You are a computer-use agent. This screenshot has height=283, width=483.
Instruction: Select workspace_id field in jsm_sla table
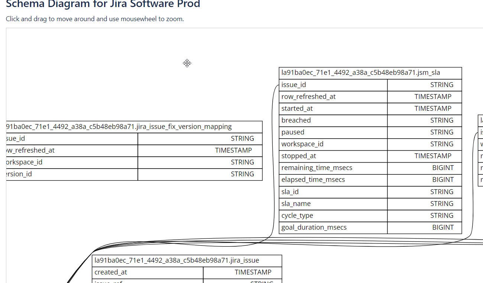(370, 144)
